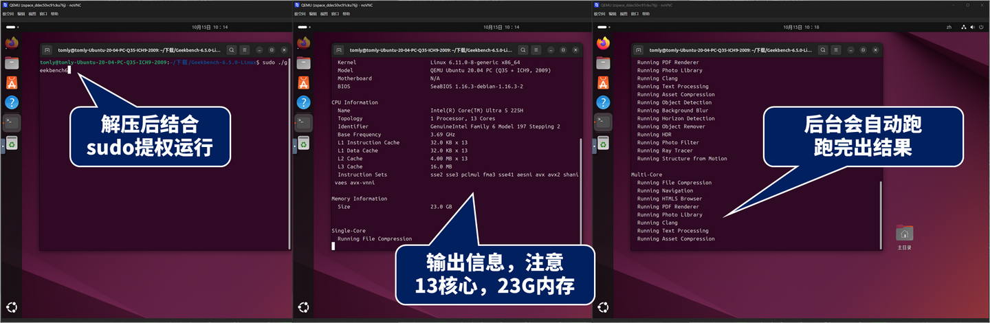Open the volume icon in right panel tray
Screen dimensions: 990x323
pyautogui.click(x=973, y=27)
